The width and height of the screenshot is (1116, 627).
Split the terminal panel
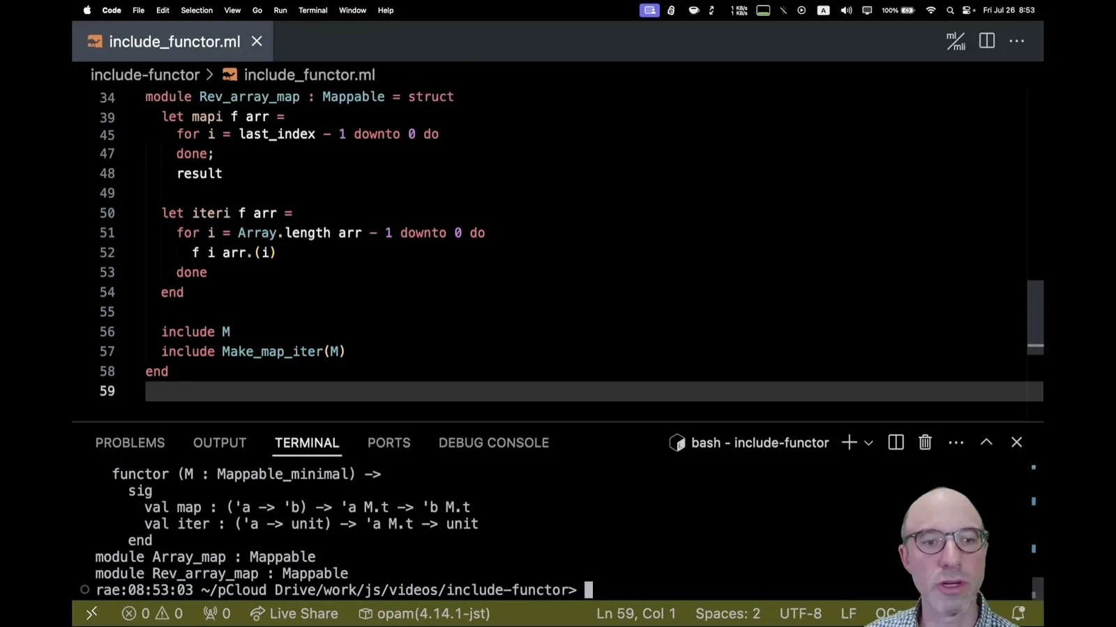[896, 442]
